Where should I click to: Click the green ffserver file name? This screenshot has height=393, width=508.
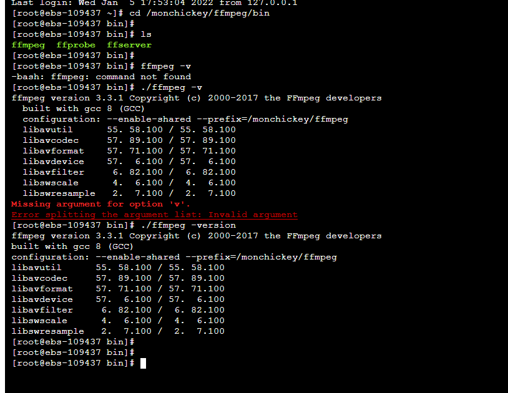coord(129,45)
